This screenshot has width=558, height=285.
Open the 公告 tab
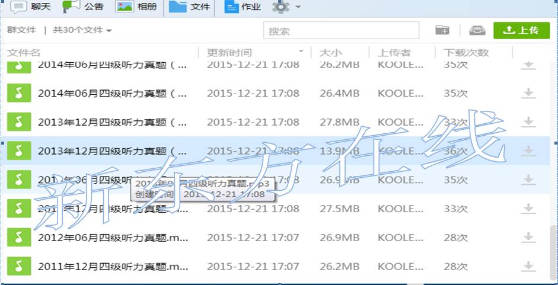84,7
